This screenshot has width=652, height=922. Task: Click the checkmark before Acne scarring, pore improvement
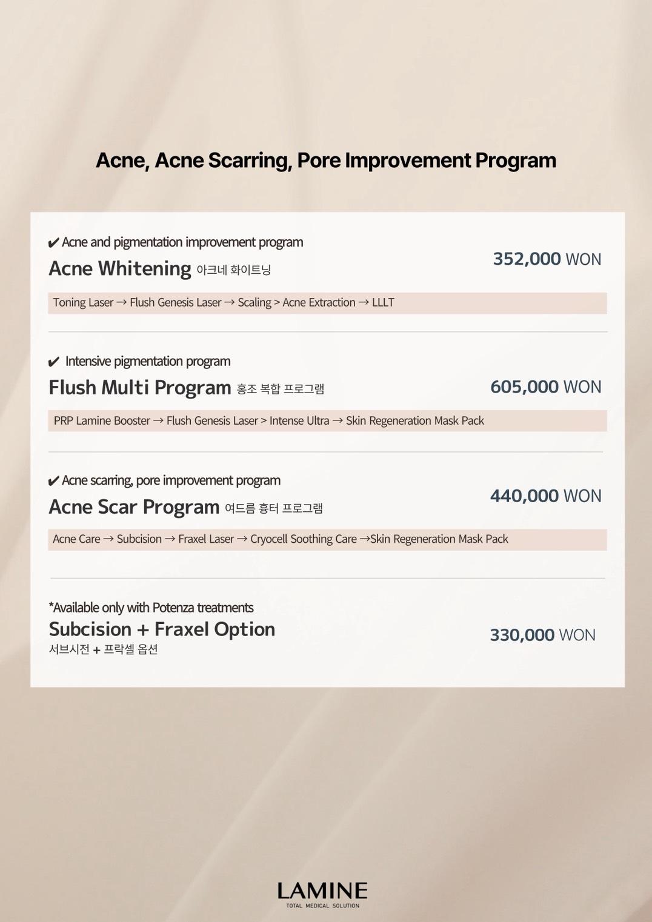point(53,482)
